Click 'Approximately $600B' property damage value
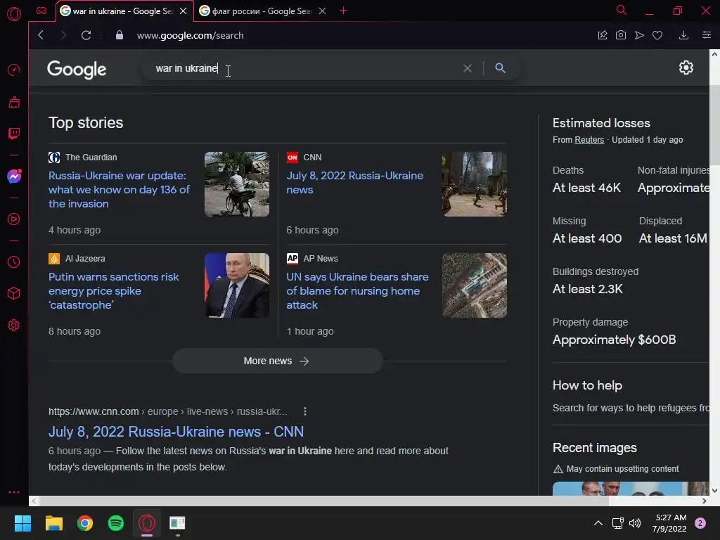Screen dimensions: 720x540 click(x=614, y=340)
